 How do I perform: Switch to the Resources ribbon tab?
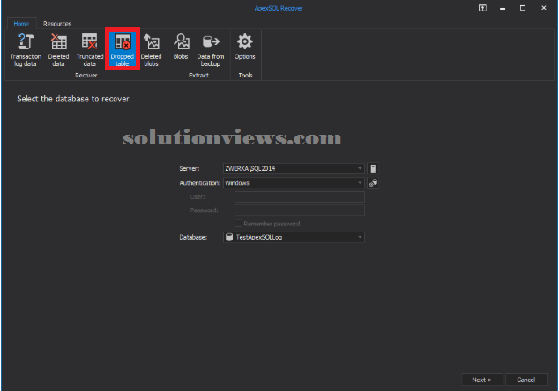(x=57, y=24)
